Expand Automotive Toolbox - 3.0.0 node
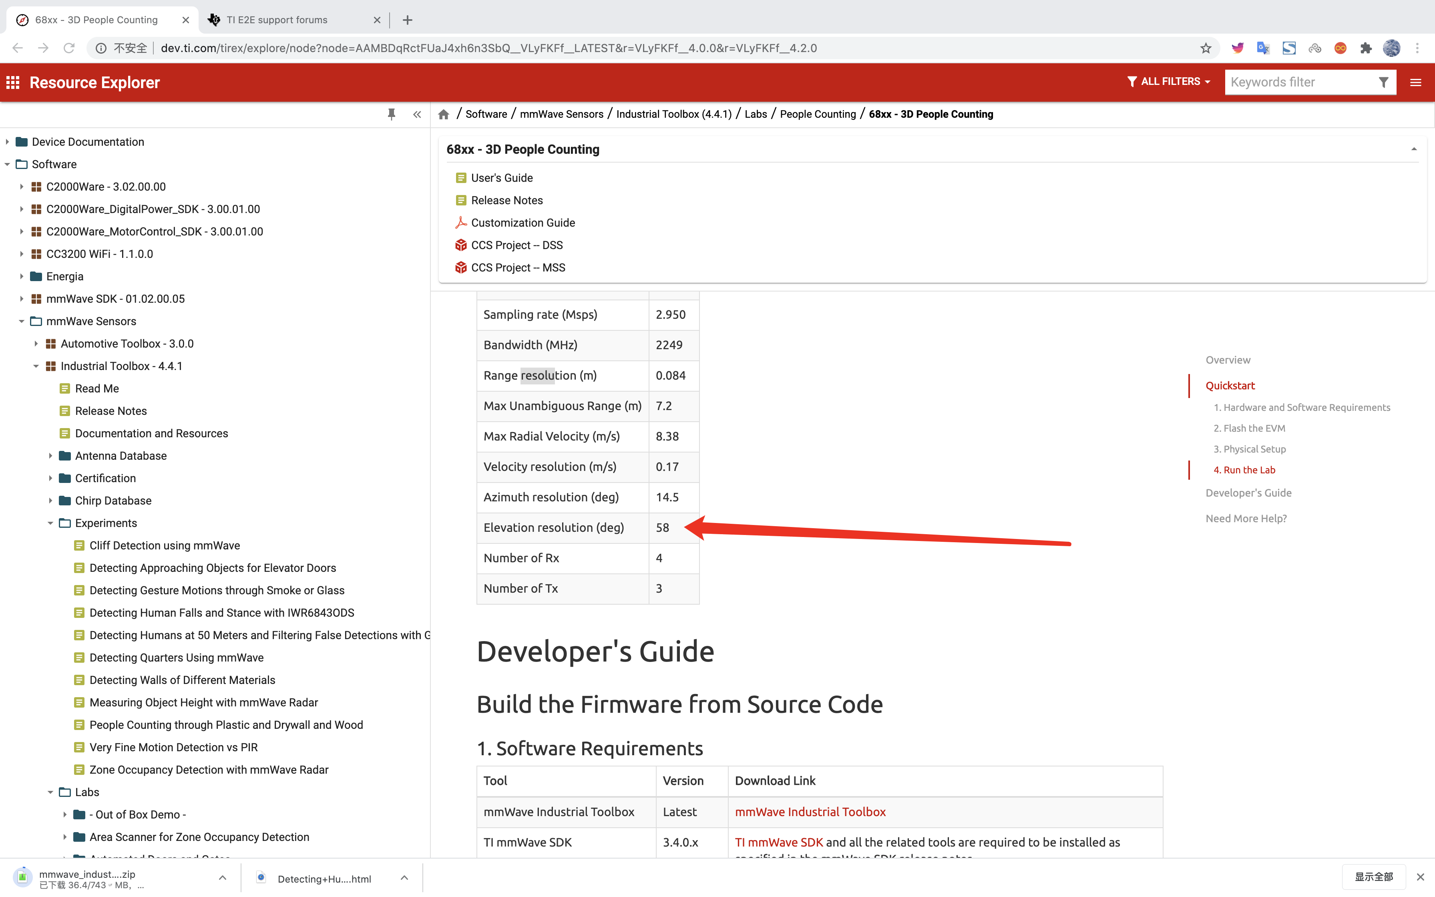The height and width of the screenshot is (897, 1435). 36,344
